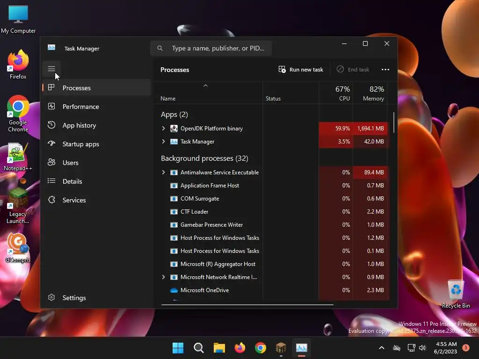The width and height of the screenshot is (479, 359).
Task: Select the Application Frame Host process
Action: [x=210, y=186]
